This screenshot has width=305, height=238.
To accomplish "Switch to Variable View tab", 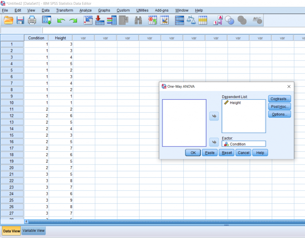I will tap(33, 231).
